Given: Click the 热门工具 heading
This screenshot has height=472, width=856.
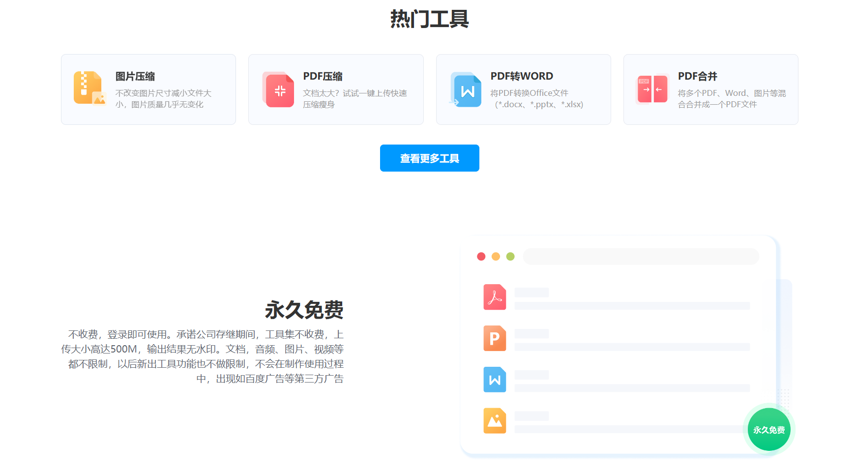Looking at the screenshot, I should point(429,20).
